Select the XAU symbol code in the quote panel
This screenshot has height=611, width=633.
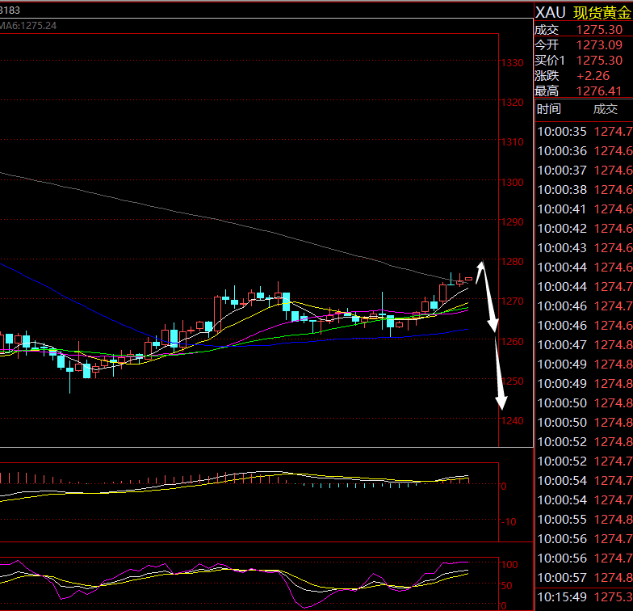point(551,13)
